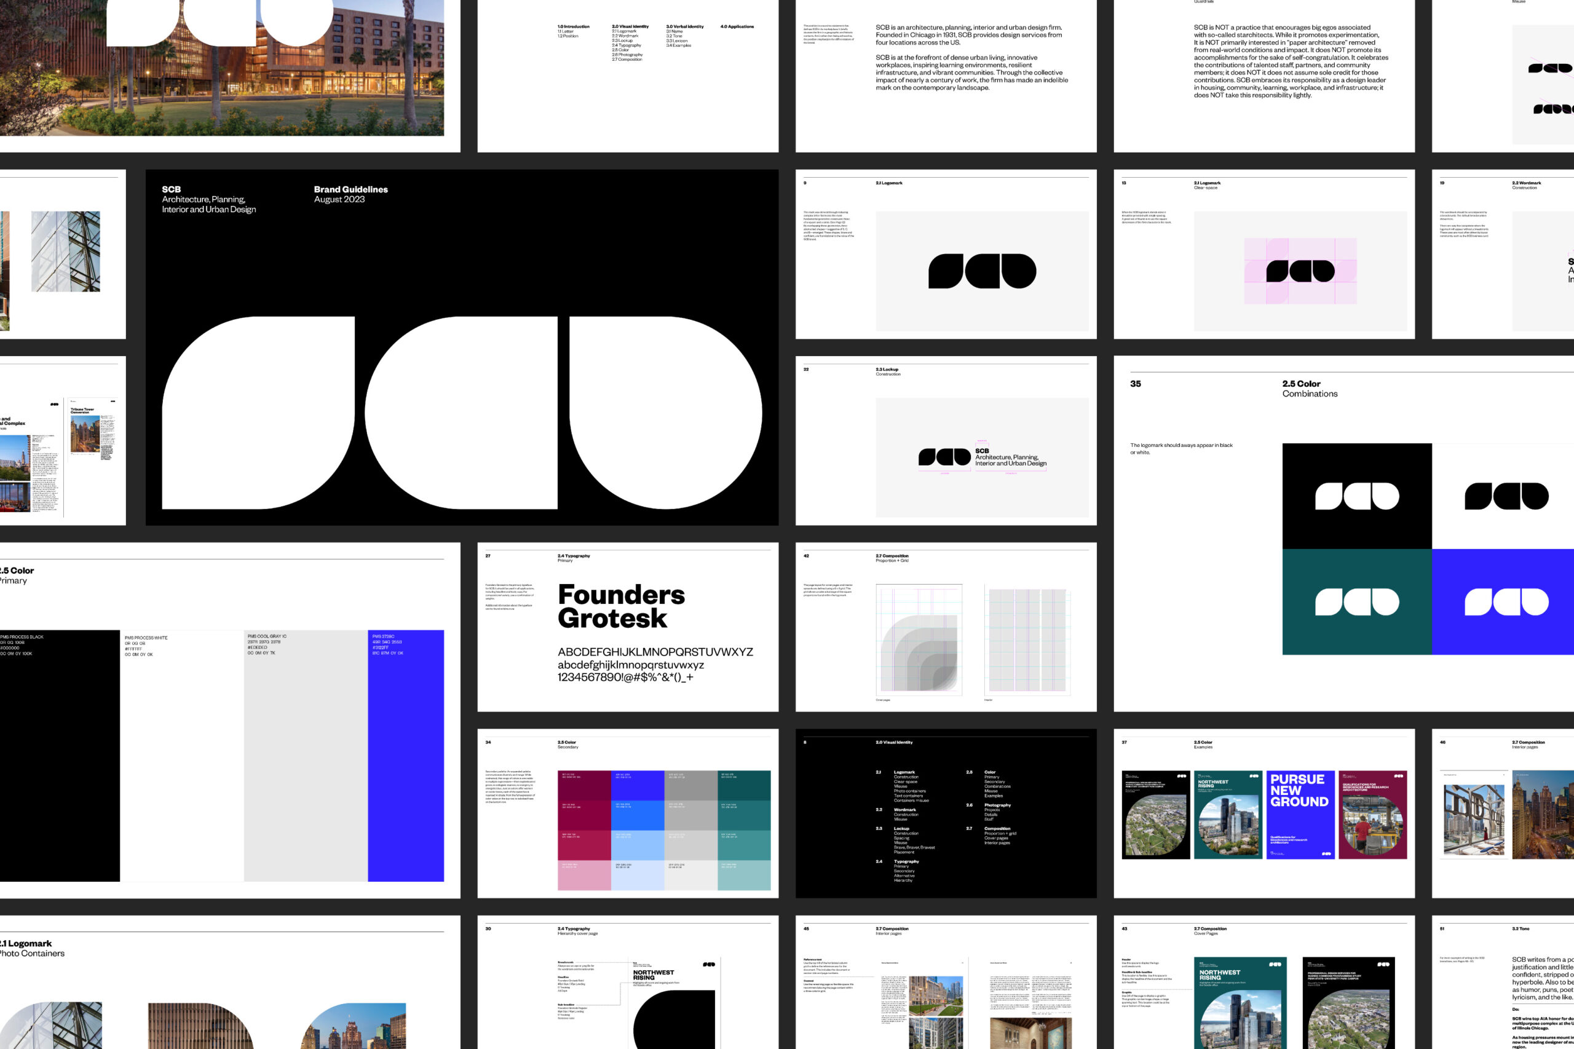This screenshot has height=1049, width=1574.
Task: Pick the light pink swatch in Secondary colors
Action: click(584, 875)
